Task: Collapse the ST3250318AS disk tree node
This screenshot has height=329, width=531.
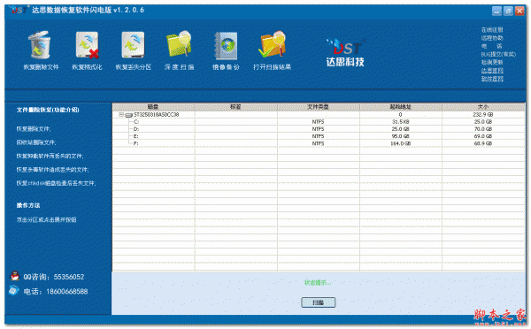Action: click(121, 115)
